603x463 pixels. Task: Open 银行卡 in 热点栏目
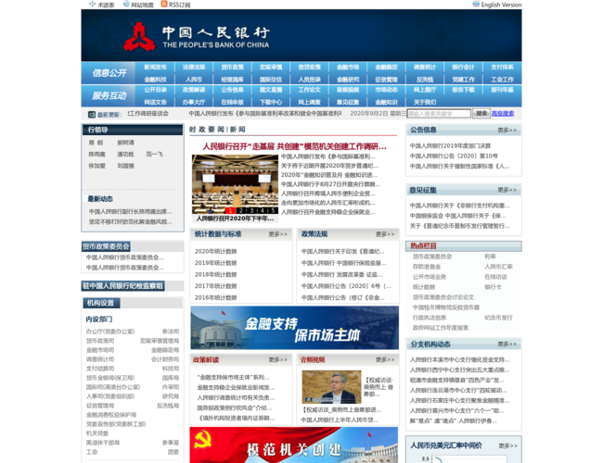[493, 287]
